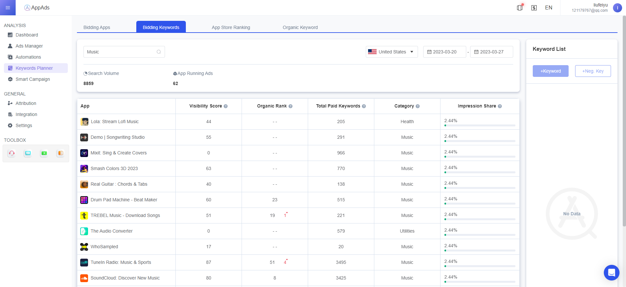The image size is (626, 287).
Task: Open the headset support tool in Toolbox
Action: click(x=12, y=153)
